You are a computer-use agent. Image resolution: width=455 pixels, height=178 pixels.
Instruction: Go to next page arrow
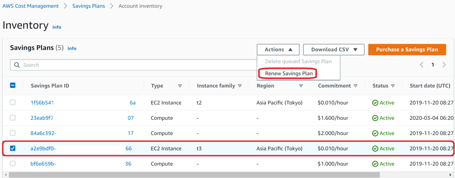[444, 65]
